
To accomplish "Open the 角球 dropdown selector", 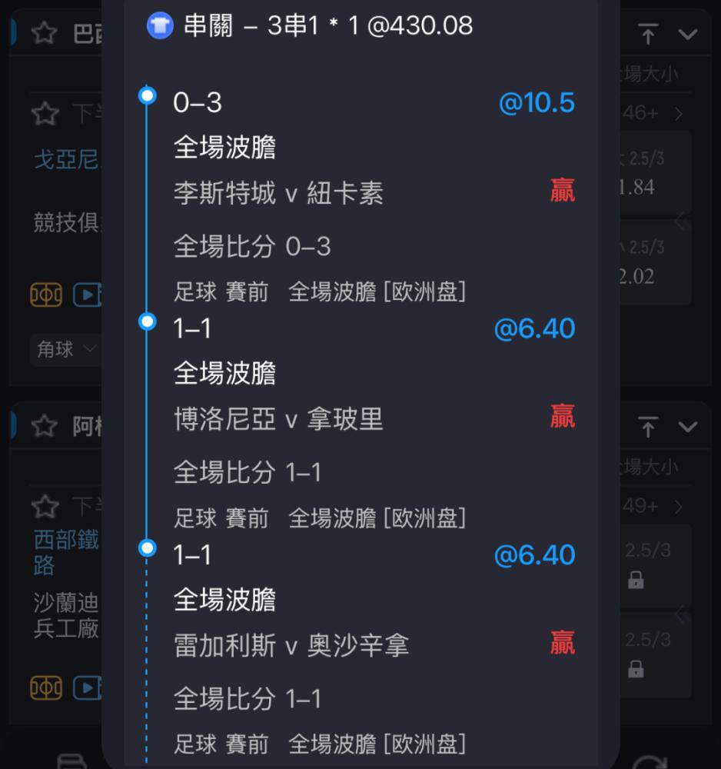I will (65, 350).
